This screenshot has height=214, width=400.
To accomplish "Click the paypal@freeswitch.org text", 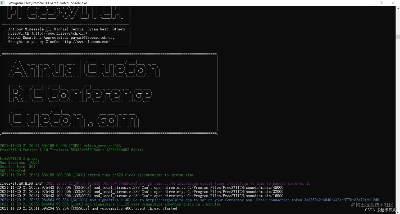I will (x=93, y=38).
